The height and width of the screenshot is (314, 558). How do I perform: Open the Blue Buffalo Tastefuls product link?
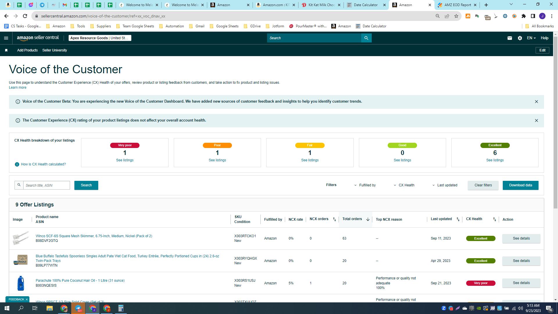[x=127, y=258]
